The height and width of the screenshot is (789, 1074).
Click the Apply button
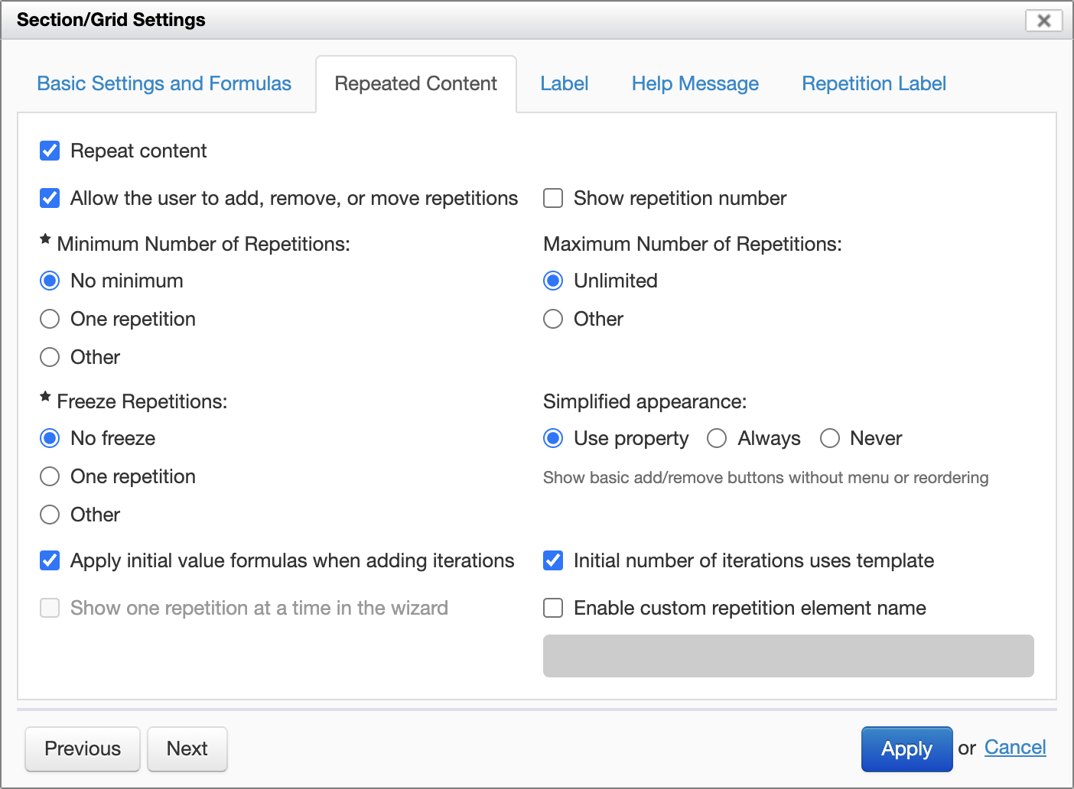906,748
